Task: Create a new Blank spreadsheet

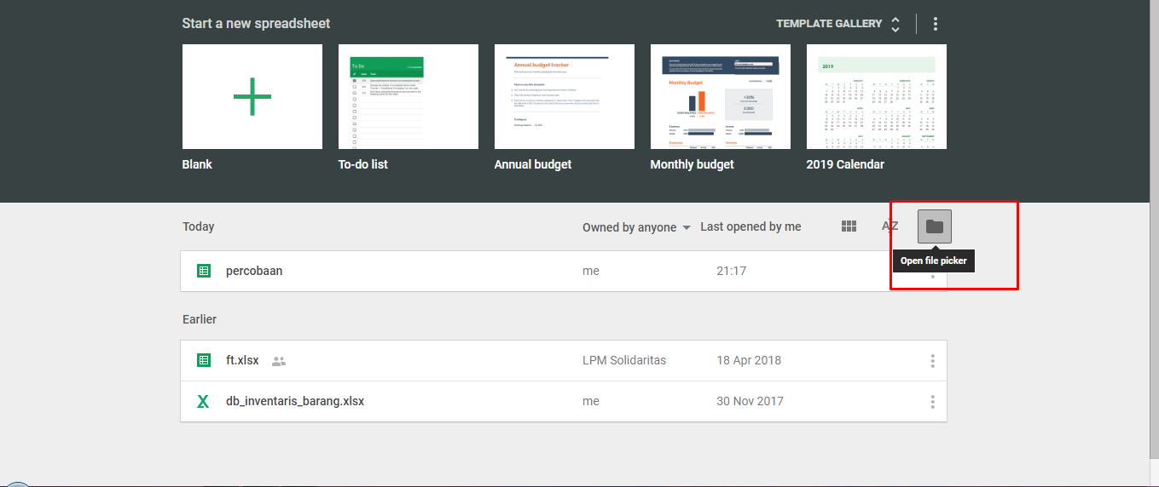Action: [252, 97]
